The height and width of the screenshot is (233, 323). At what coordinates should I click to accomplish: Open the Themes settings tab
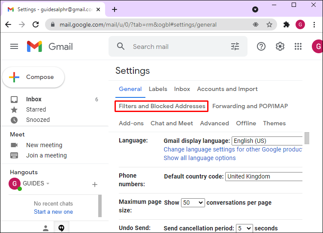coord(275,123)
